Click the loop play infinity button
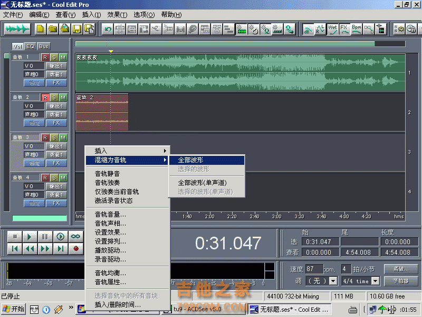 pyautogui.click(x=76, y=236)
